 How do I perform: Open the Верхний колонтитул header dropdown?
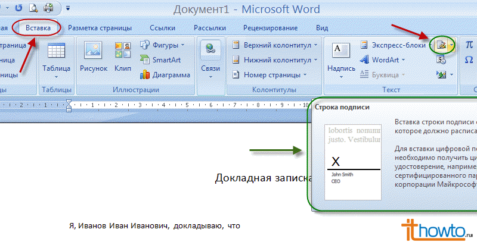click(x=275, y=45)
